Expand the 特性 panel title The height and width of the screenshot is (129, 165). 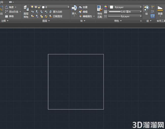point(118,21)
